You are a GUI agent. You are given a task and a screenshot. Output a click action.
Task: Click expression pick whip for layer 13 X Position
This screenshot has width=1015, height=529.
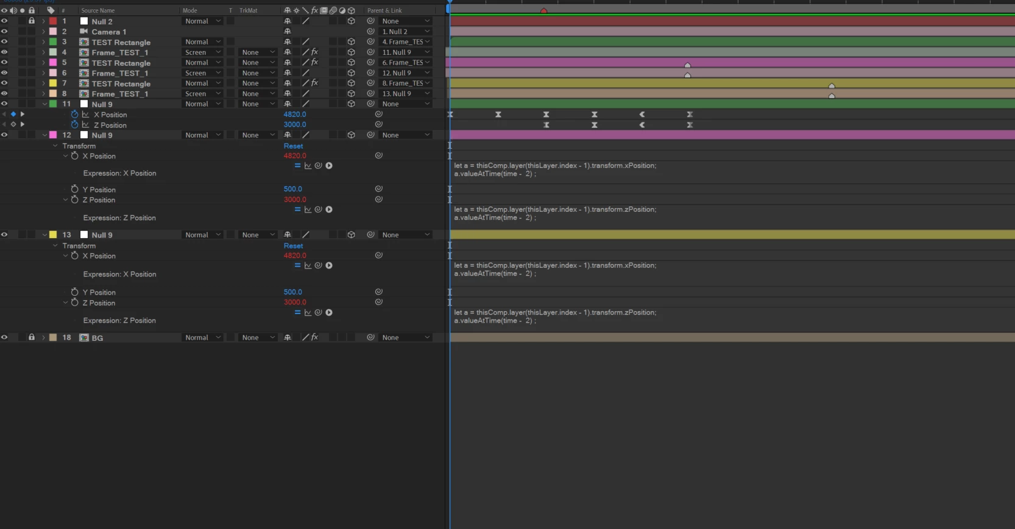pos(318,265)
